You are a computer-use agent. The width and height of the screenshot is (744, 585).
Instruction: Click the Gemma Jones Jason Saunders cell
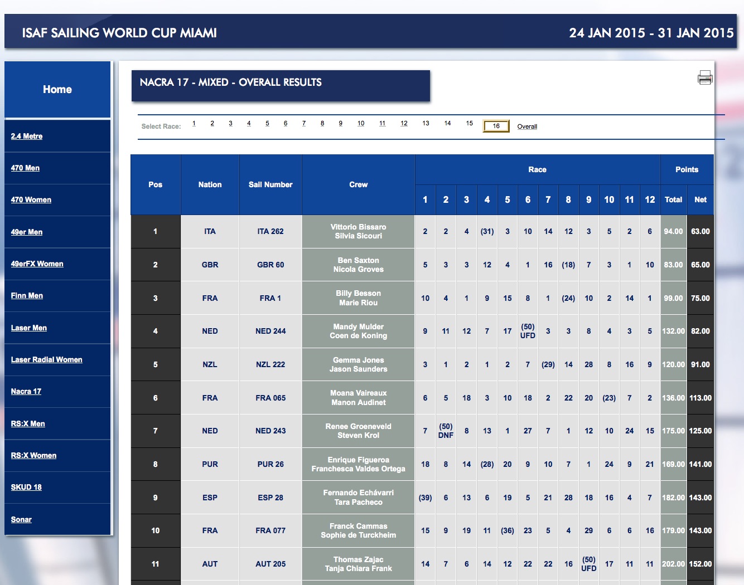(359, 364)
